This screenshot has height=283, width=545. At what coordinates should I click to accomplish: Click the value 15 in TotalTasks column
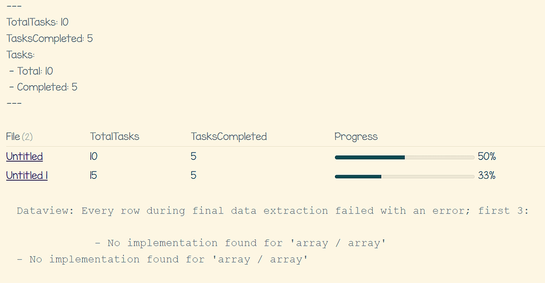93,175
